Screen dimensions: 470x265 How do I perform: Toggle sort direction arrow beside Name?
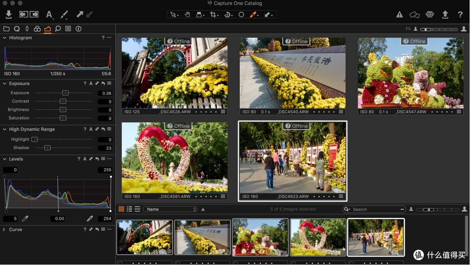tap(203, 209)
